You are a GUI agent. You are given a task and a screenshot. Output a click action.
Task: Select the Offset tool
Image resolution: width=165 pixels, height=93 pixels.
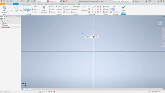66,12
